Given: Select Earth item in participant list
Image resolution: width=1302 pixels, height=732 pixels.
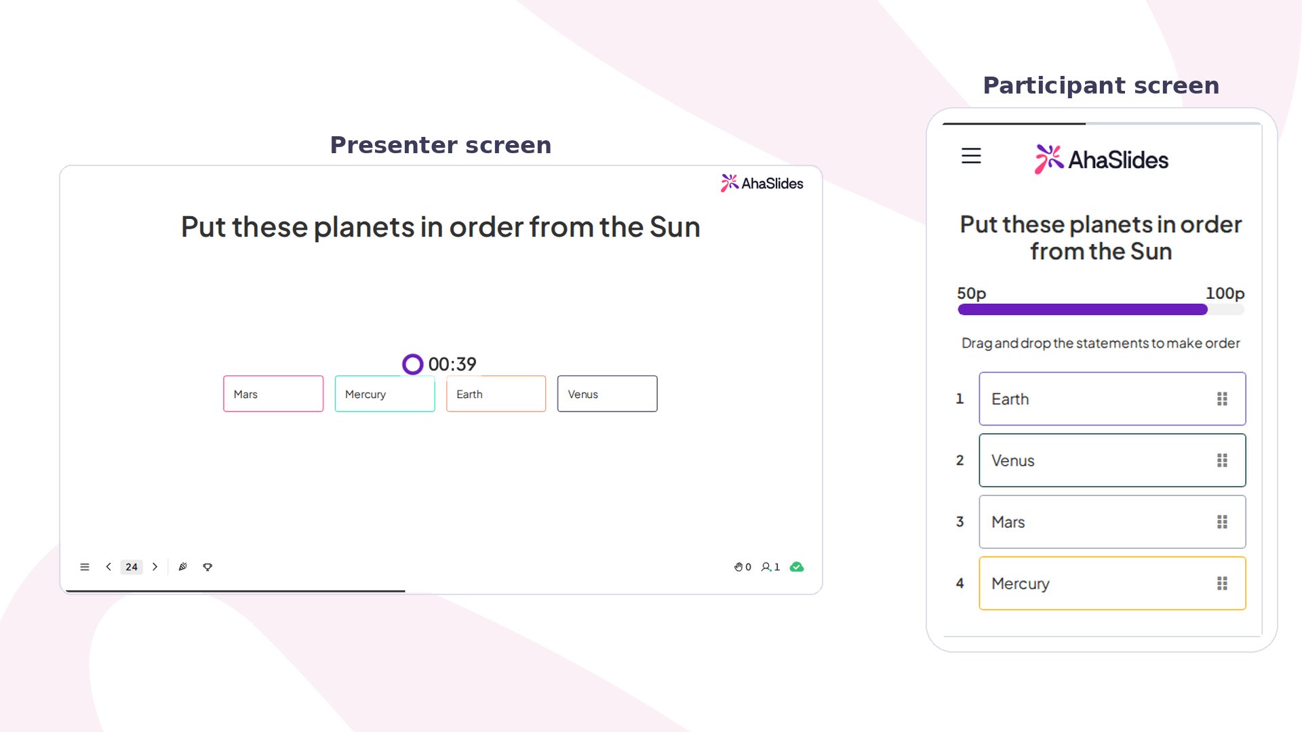Looking at the screenshot, I should click(x=1112, y=399).
